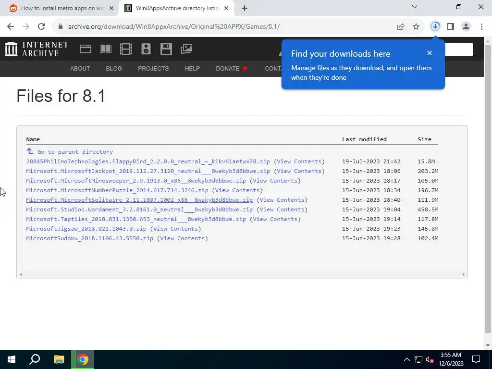View Contents of the NumberPuzzle zip

[237, 190]
